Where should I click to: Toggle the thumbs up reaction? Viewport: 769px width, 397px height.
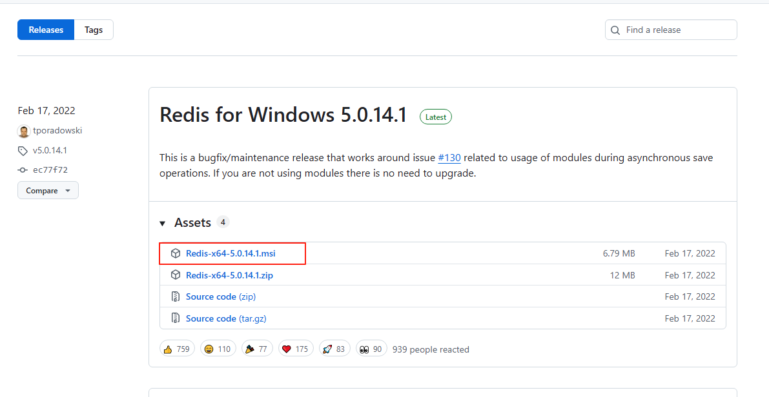click(177, 349)
